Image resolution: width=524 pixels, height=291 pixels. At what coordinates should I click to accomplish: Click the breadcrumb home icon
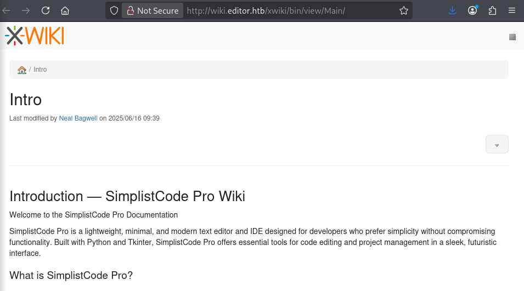(22, 70)
